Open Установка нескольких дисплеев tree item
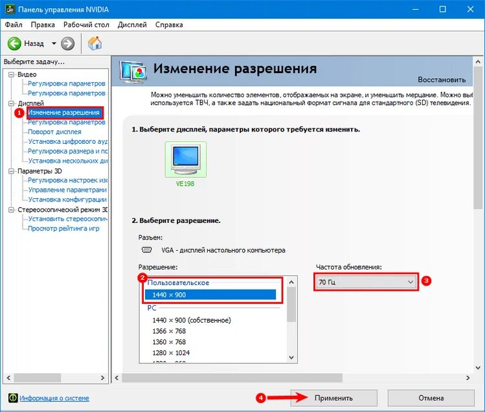 [x=68, y=161]
